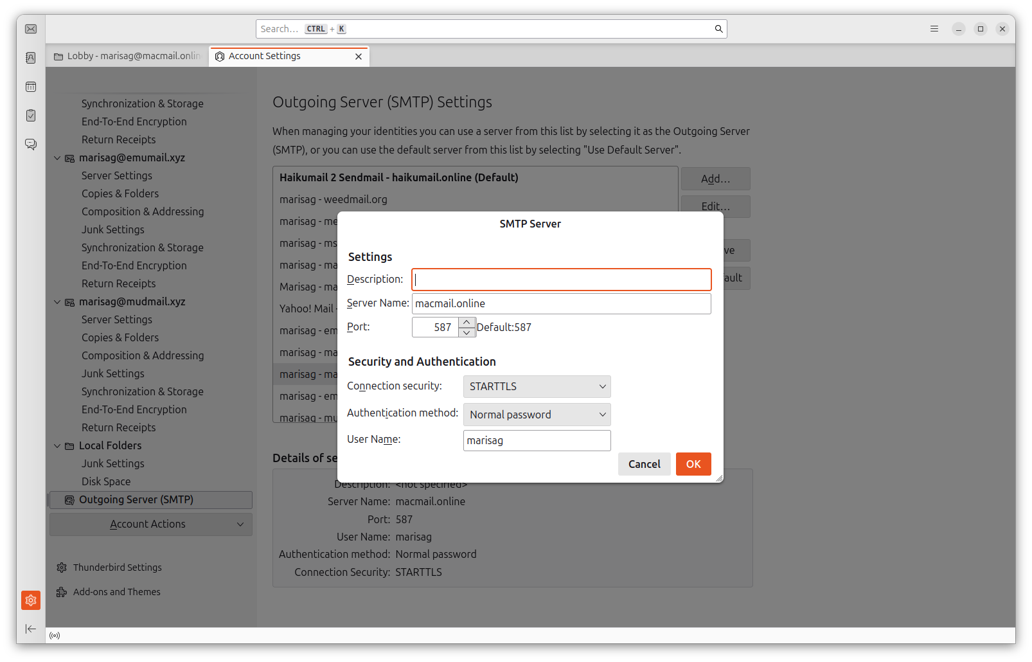The image size is (1032, 662).
Task: Collapse the marisag@emumail.xyz account tree
Action: click(x=57, y=158)
